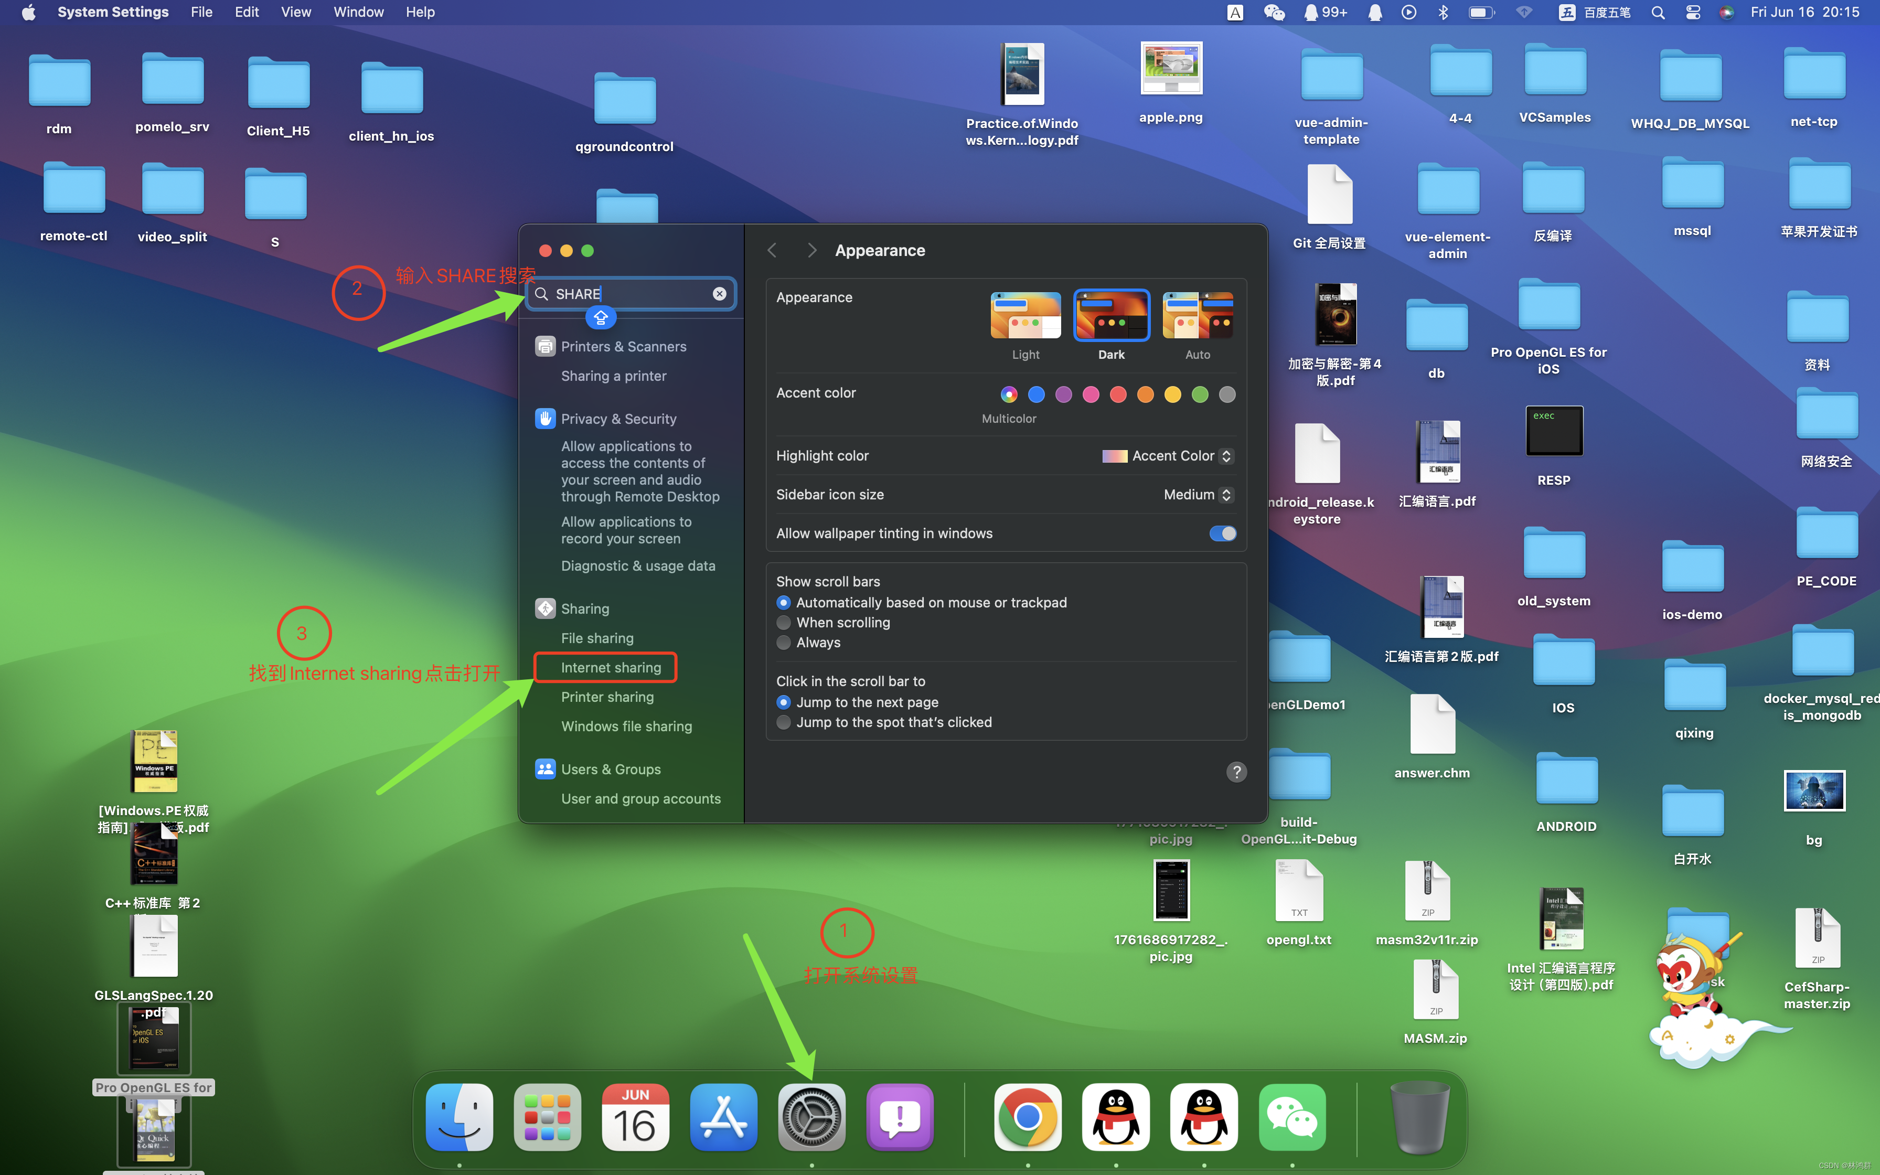
Task: Open System Settings gear in Dock
Action: 812,1117
